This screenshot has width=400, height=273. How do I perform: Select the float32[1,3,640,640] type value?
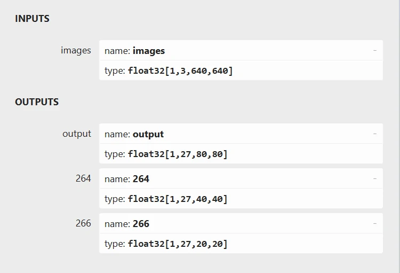click(x=180, y=71)
